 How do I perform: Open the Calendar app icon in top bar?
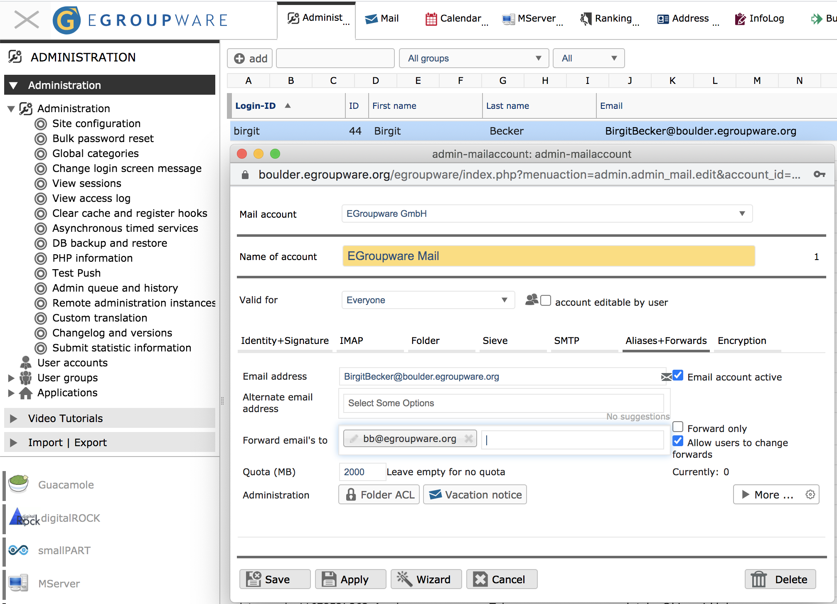431,19
